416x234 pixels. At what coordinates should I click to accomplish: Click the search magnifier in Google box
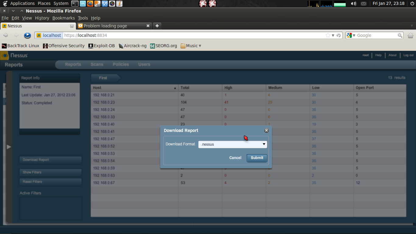400,35
